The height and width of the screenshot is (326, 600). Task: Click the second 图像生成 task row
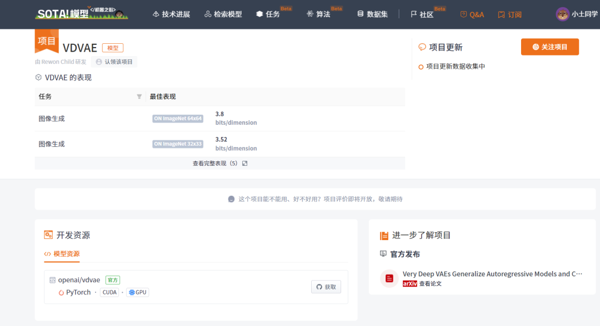tap(219, 144)
